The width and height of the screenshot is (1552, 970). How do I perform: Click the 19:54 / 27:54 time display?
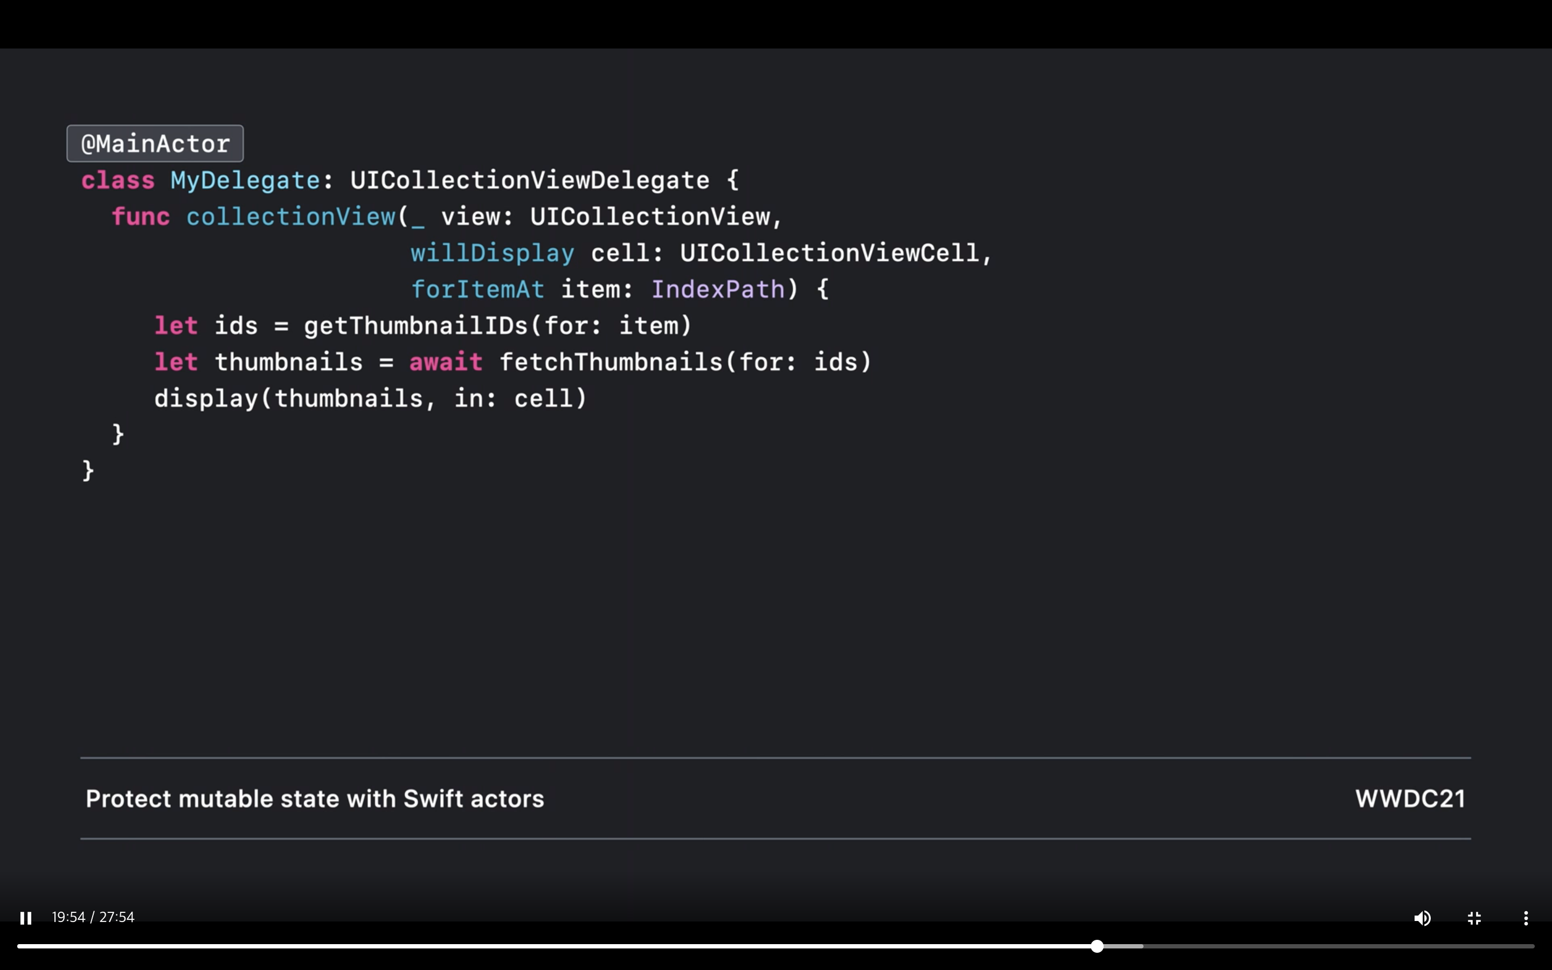pyautogui.click(x=93, y=917)
